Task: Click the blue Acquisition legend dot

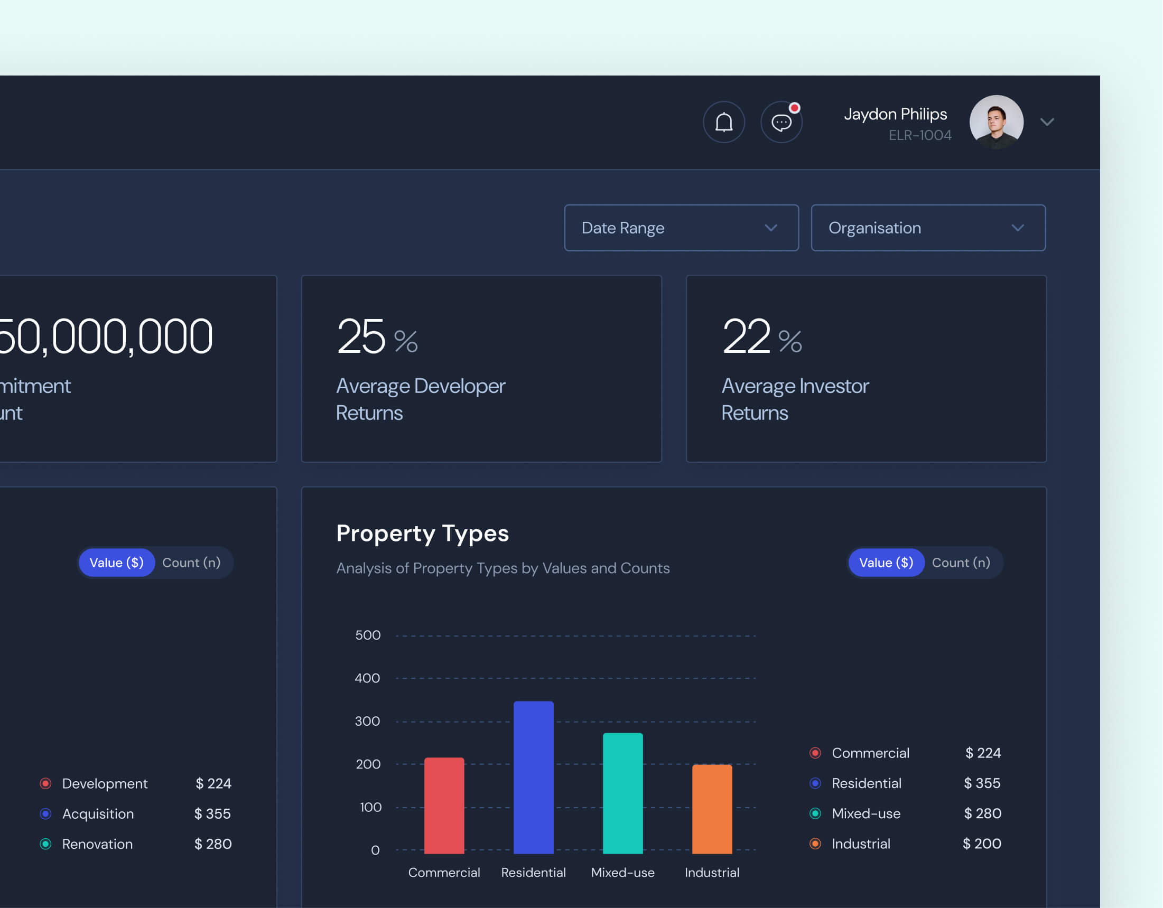Action: pos(46,814)
